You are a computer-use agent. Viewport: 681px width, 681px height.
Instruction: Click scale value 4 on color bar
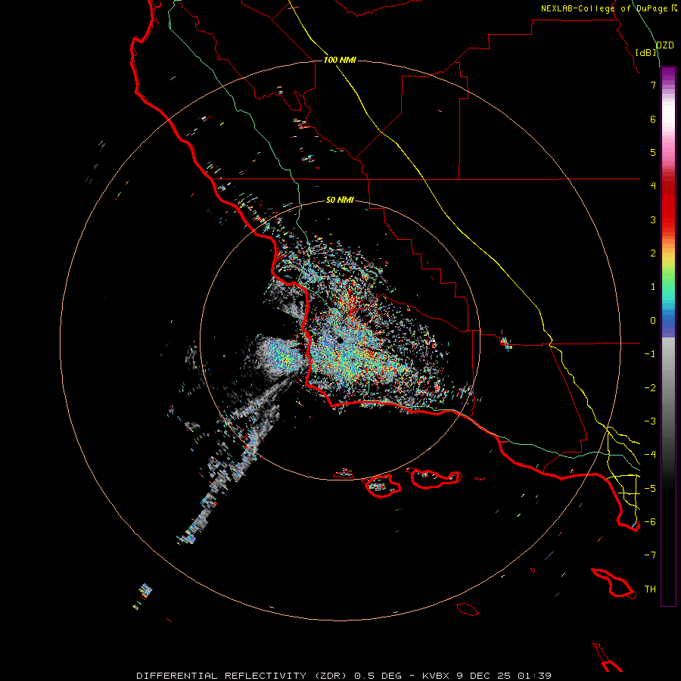653,186
